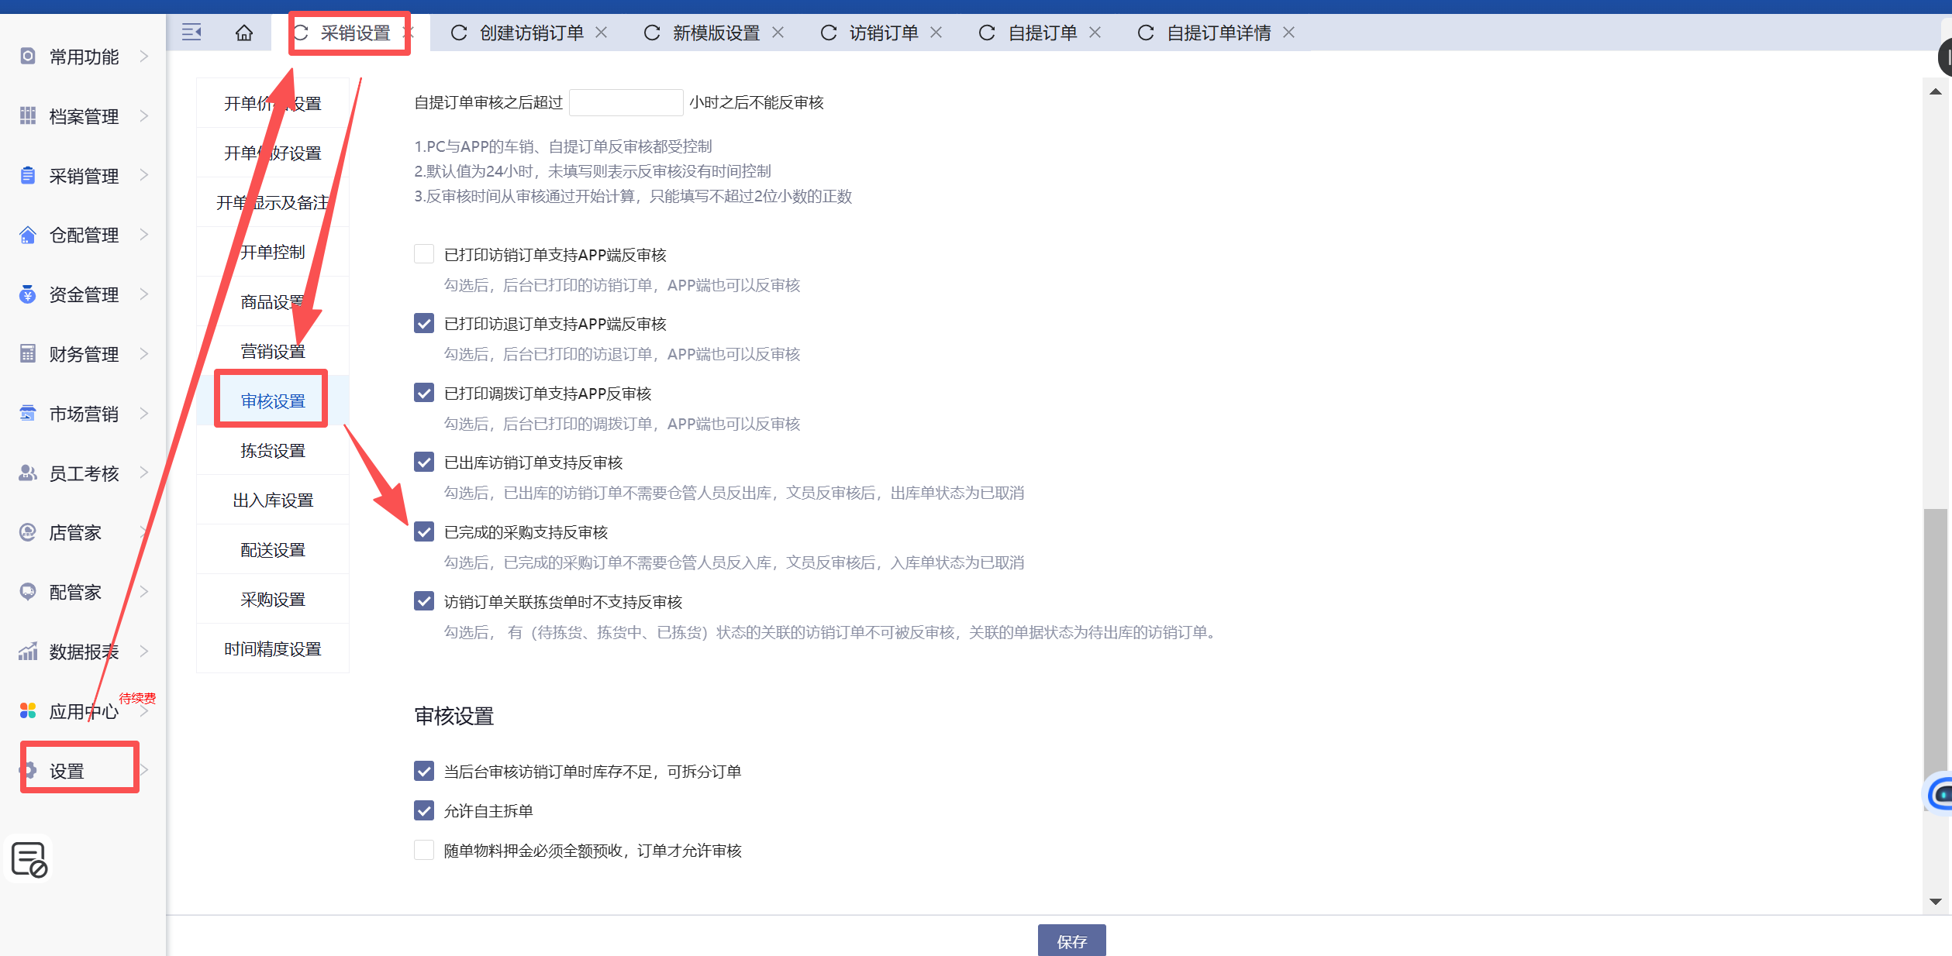Image resolution: width=1952 pixels, height=956 pixels.
Task: Click the 自提订单反审核 hours input field
Action: tap(626, 102)
